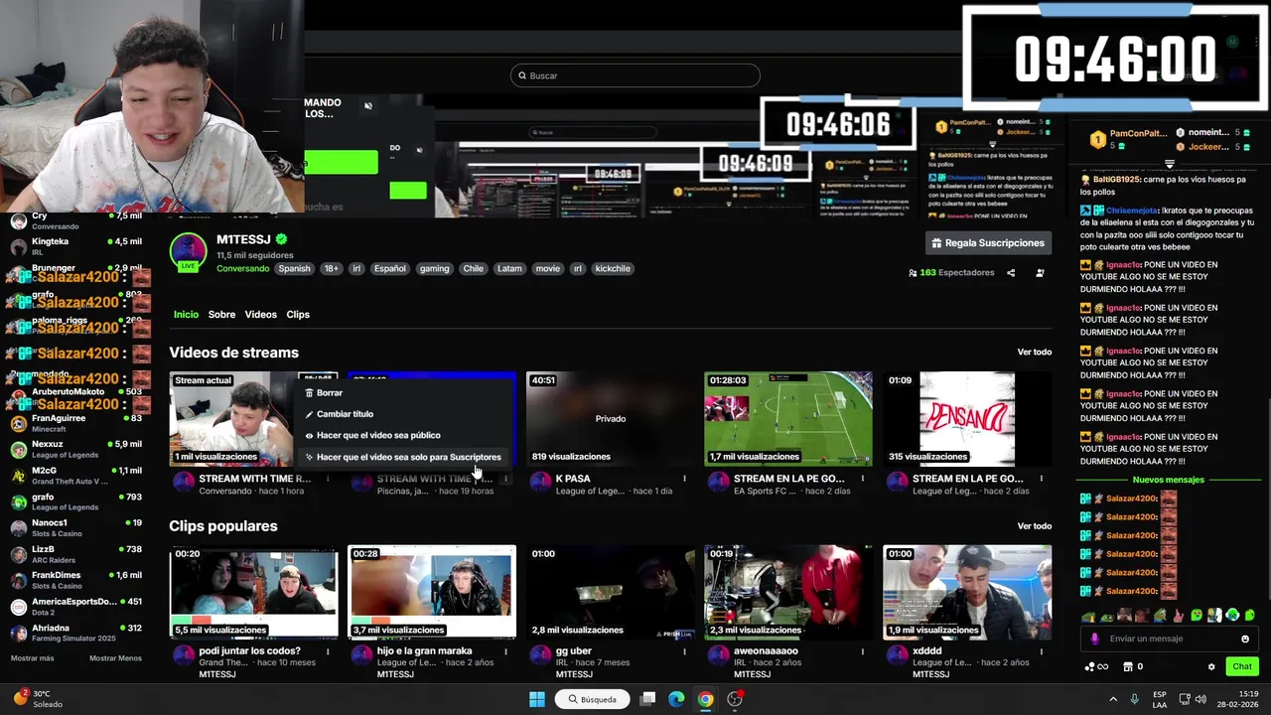
Task: Open Task View on taskbar
Action: [647, 699]
